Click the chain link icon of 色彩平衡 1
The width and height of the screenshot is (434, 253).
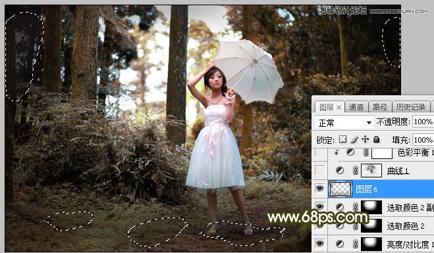point(366,152)
